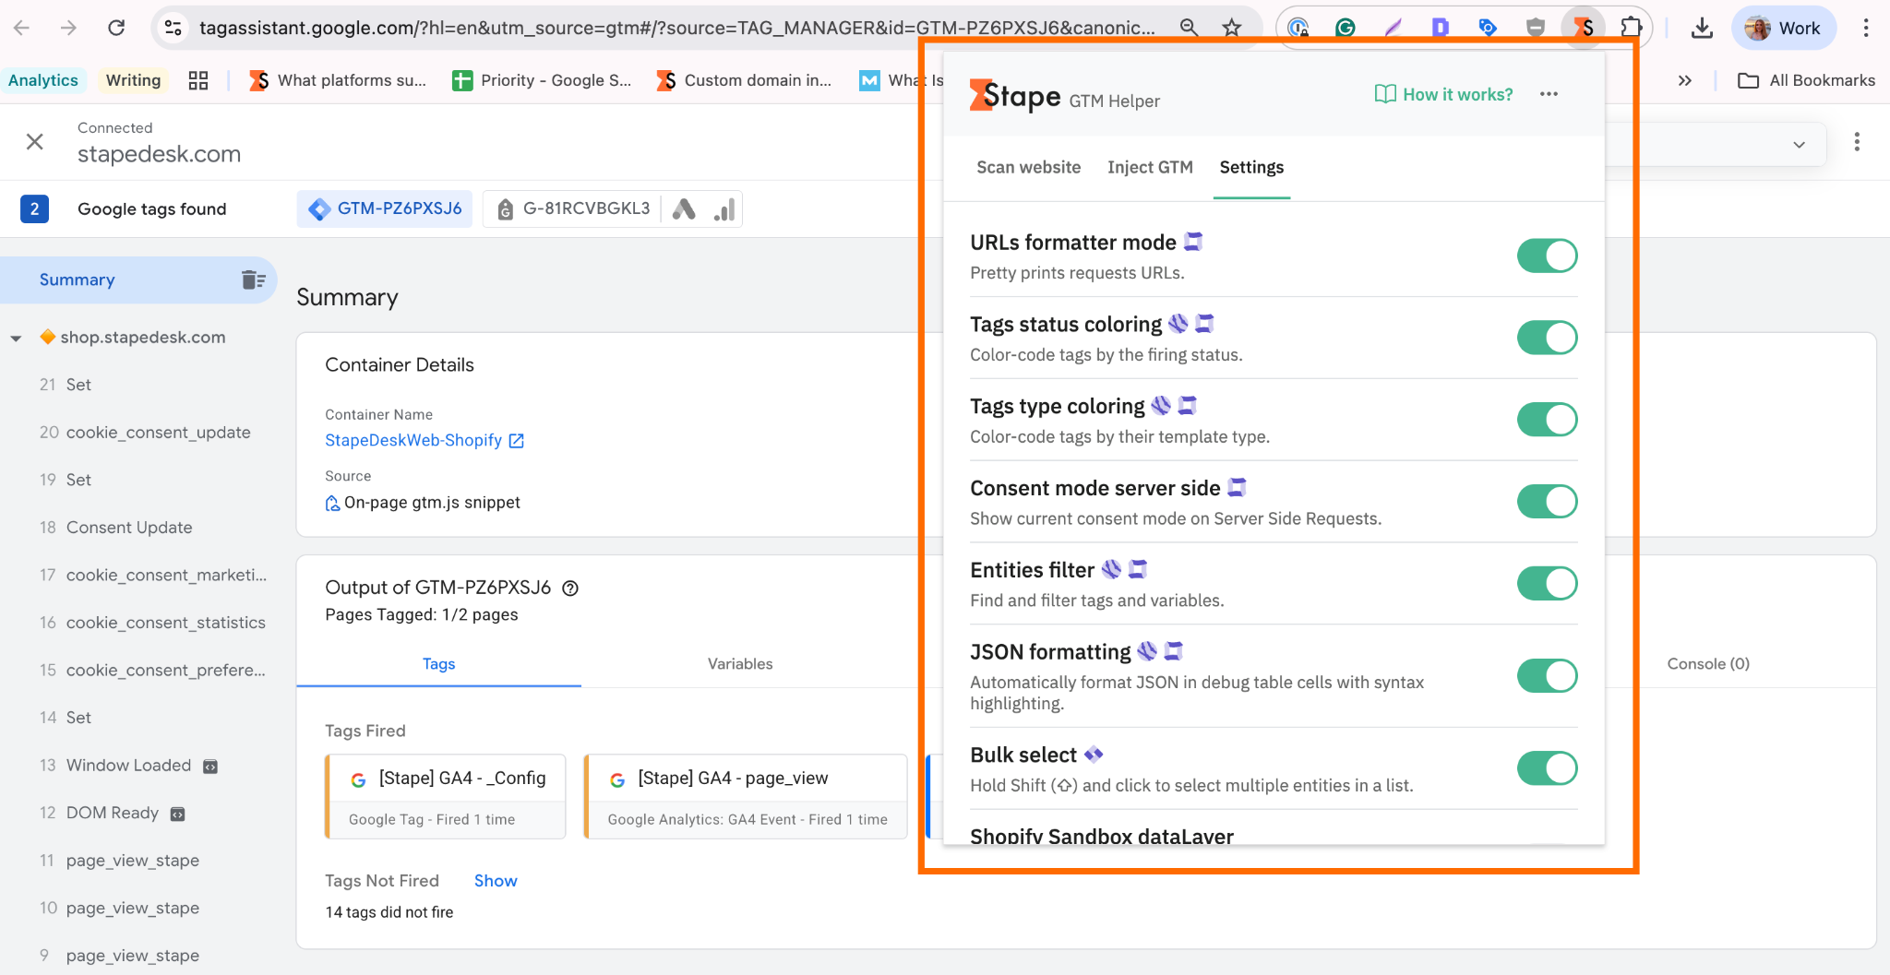Open the How it works? link
This screenshot has height=975, width=1890.
pyautogui.click(x=1444, y=94)
